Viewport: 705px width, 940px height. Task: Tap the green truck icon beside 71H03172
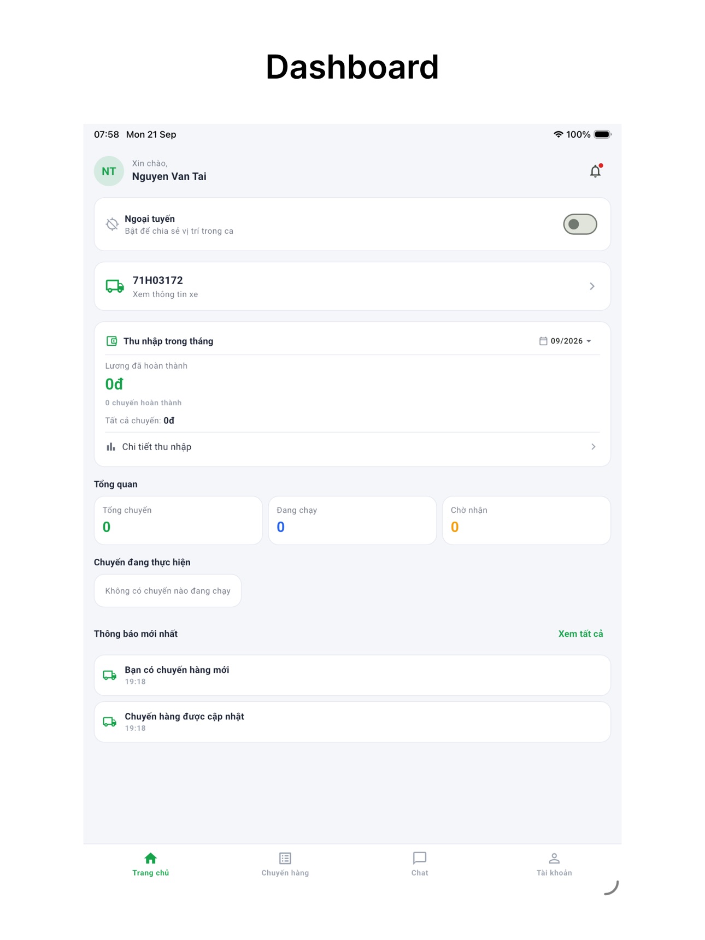(115, 286)
